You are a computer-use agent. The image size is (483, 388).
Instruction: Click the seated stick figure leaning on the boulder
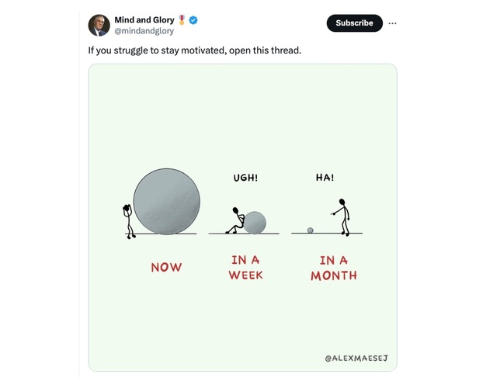pyautogui.click(x=235, y=220)
